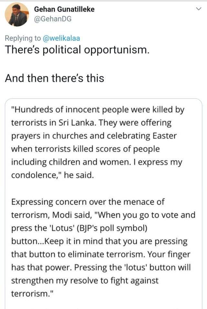The image size is (207, 309).
Task: Click the line "terrorists in Sri Lanka"
Action: [x=91, y=123]
